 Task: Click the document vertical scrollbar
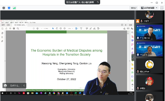coord(128,61)
